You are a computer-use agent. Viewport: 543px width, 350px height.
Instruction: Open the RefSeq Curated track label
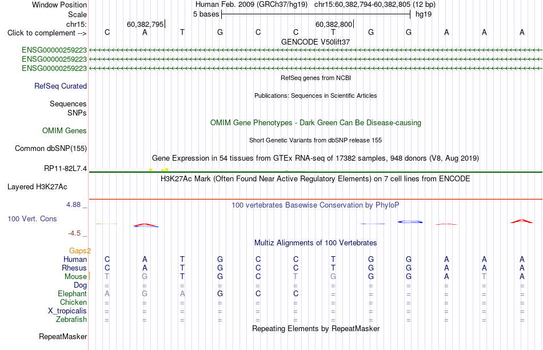tap(61, 86)
